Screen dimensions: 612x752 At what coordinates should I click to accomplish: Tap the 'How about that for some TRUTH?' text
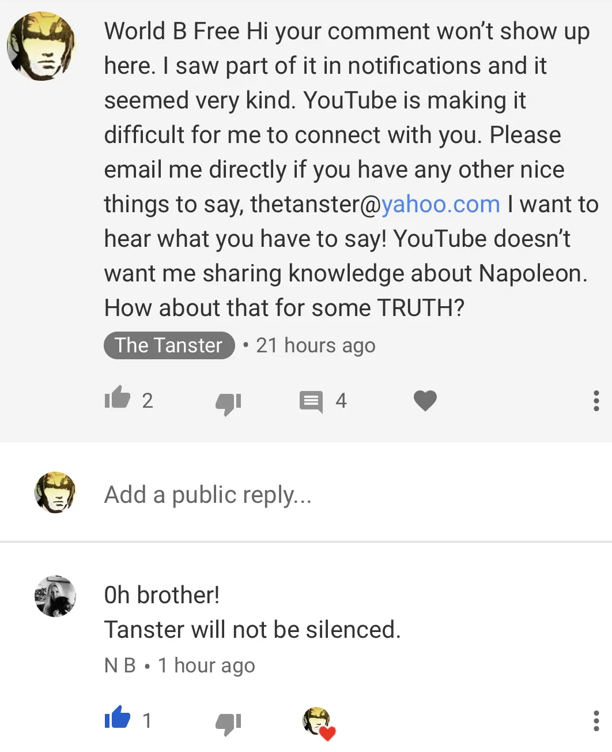point(284,308)
